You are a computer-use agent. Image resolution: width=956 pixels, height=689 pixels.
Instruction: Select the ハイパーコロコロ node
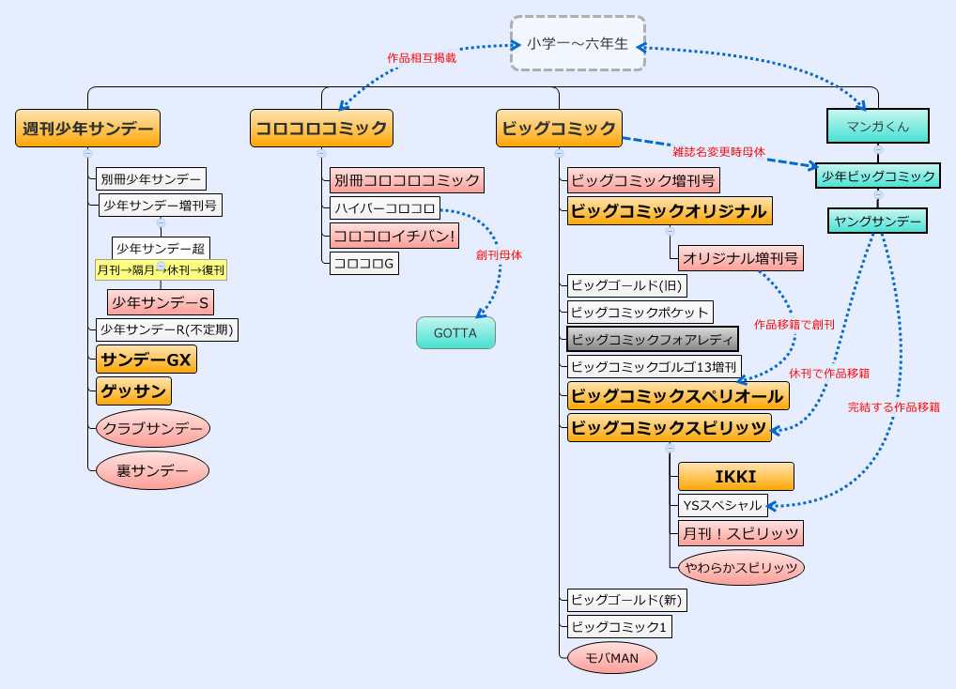[x=385, y=208]
